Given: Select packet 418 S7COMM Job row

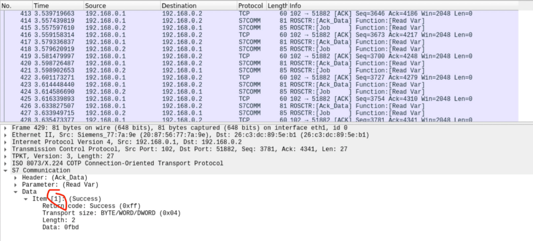Looking at the screenshot, I should tap(256, 49).
